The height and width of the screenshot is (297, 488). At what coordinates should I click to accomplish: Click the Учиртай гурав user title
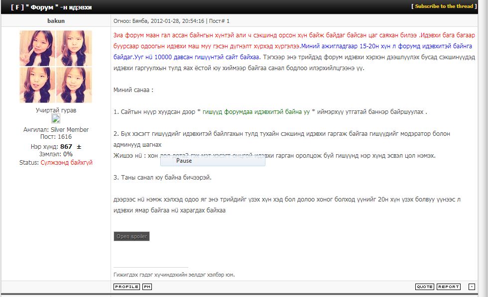click(56, 110)
